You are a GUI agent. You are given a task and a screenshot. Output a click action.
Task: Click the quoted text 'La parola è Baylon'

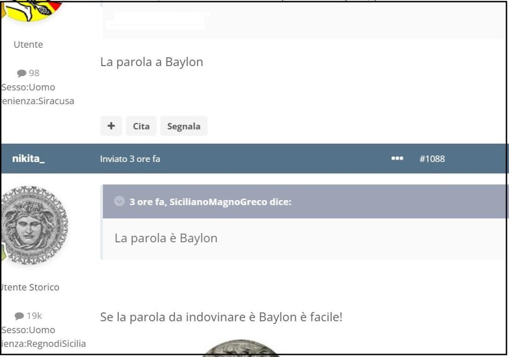(x=166, y=238)
